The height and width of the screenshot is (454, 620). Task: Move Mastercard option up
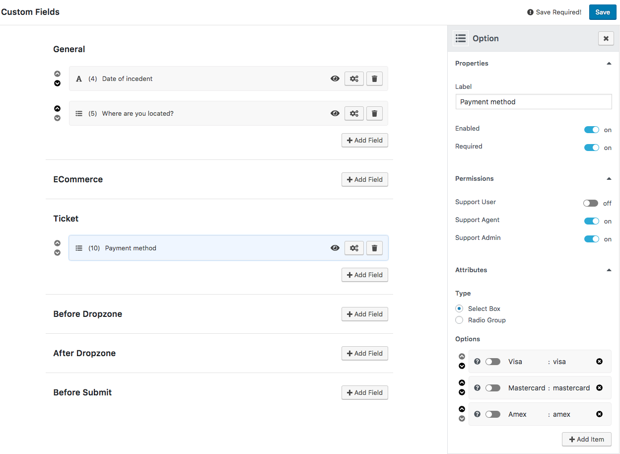point(462,383)
